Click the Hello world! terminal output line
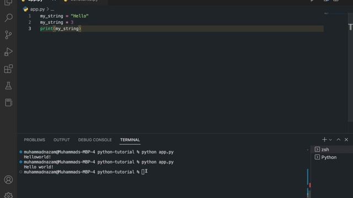 tap(39, 167)
